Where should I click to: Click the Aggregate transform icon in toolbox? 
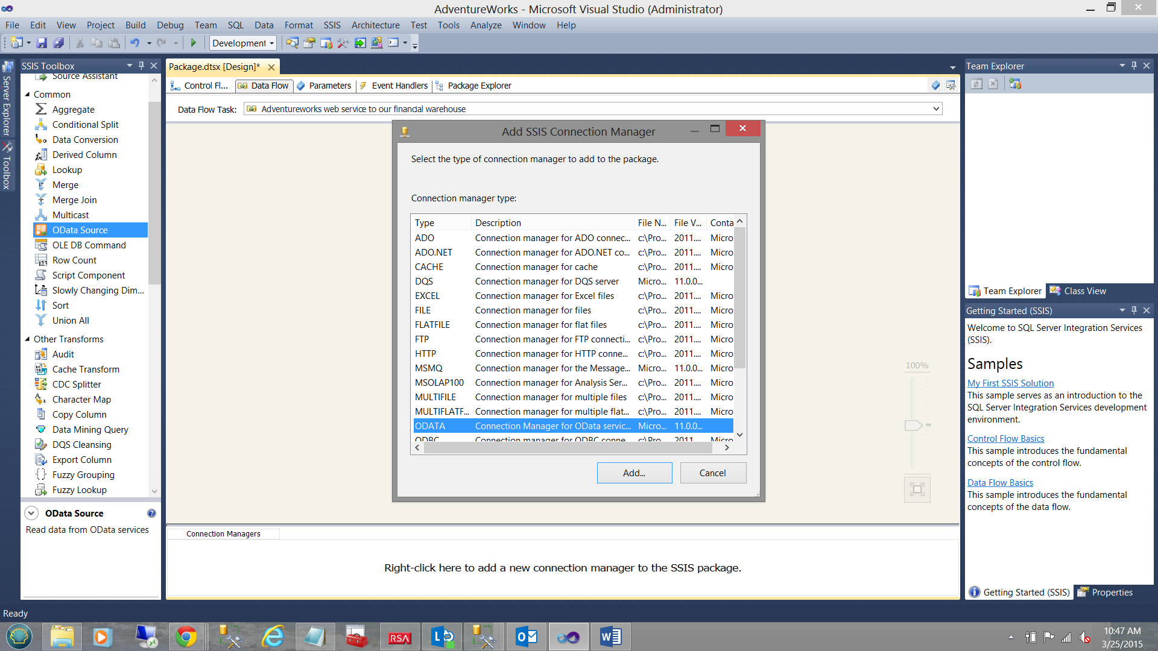(x=41, y=109)
